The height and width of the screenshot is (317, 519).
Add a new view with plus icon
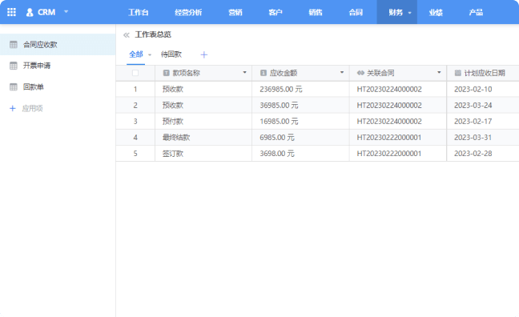(204, 54)
